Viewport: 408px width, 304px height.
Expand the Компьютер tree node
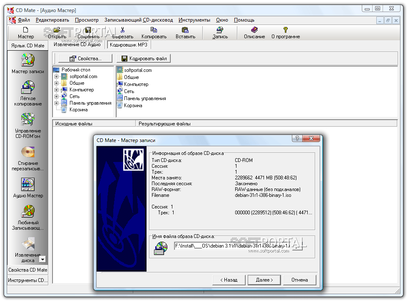56,90
